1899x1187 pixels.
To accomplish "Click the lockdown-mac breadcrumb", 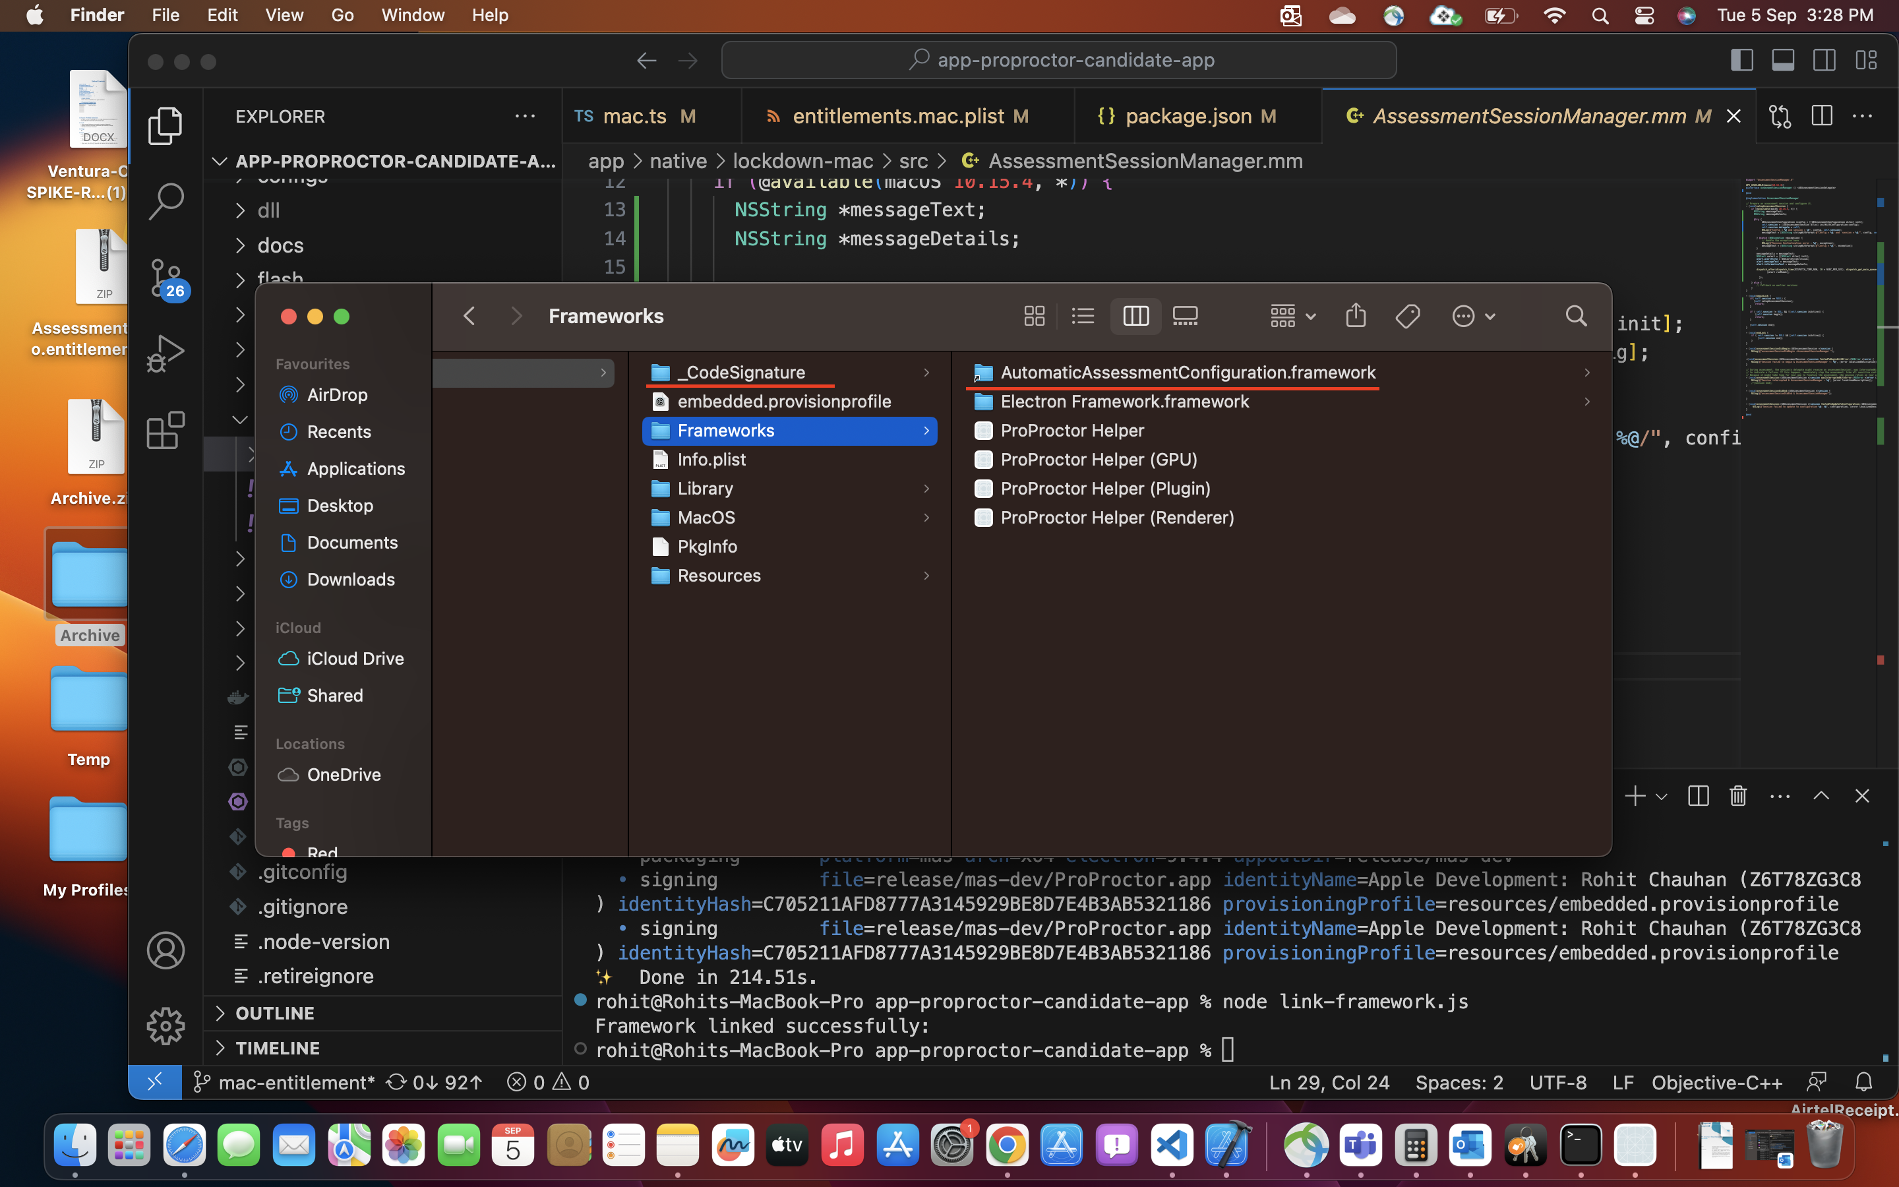I will pyautogui.click(x=802, y=160).
